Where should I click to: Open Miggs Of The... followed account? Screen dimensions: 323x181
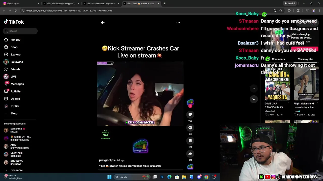click(x=18, y=138)
